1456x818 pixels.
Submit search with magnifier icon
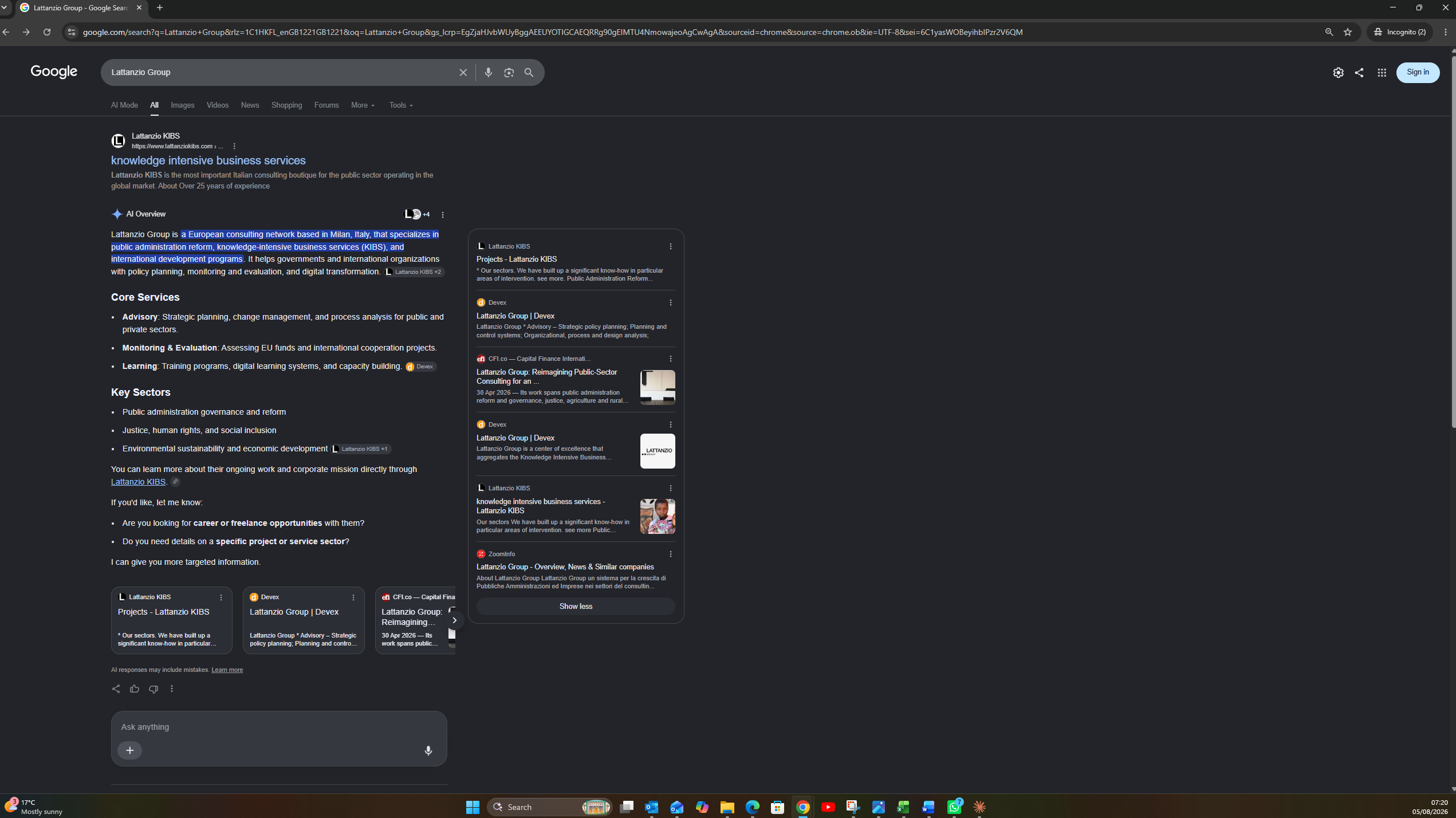[529, 73]
